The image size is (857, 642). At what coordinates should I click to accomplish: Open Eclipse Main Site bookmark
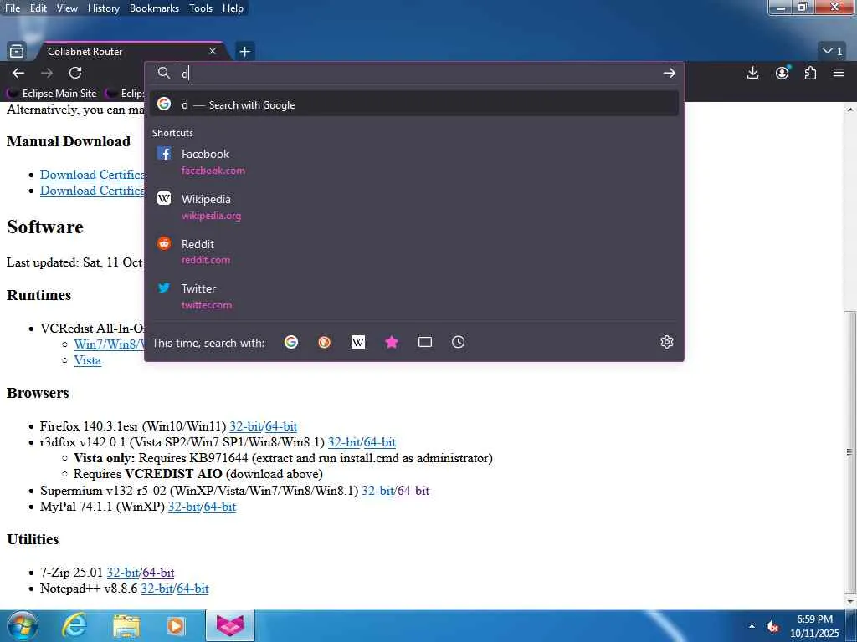(53, 94)
